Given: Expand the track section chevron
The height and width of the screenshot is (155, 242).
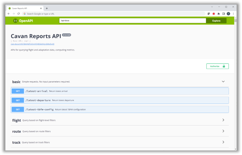Looking at the screenshot, I should (x=223, y=142).
